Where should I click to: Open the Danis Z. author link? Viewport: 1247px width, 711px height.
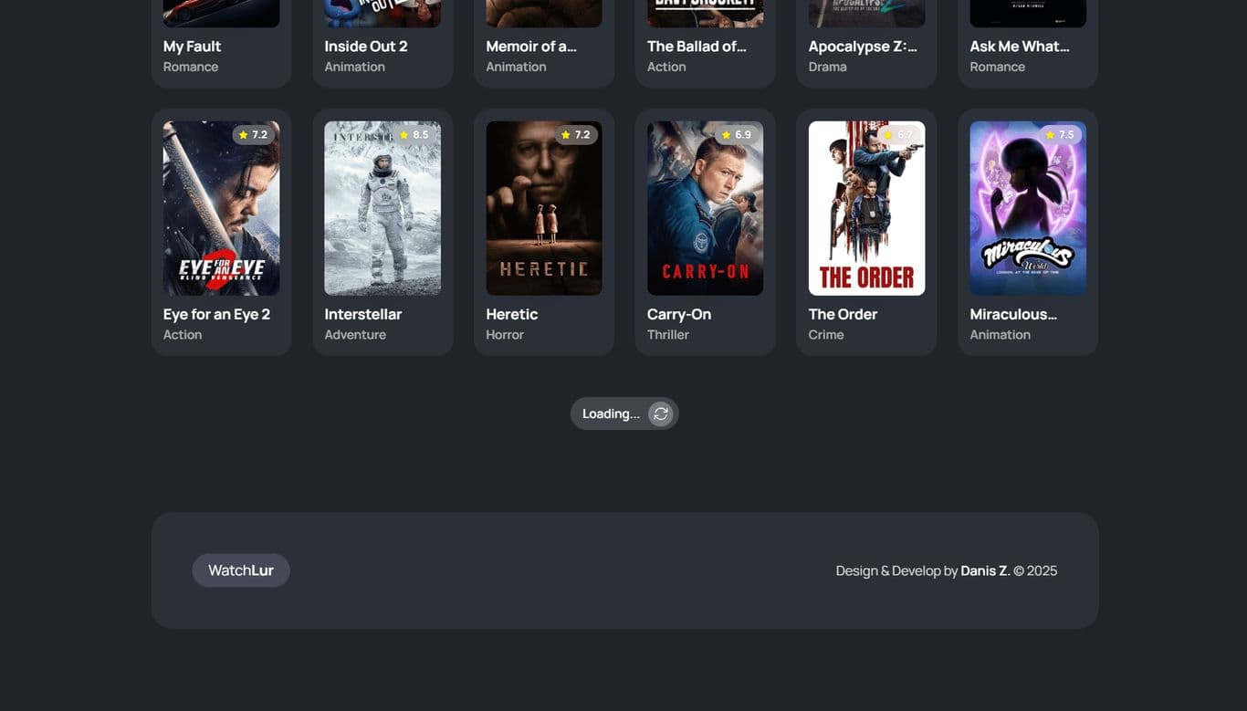pos(985,570)
